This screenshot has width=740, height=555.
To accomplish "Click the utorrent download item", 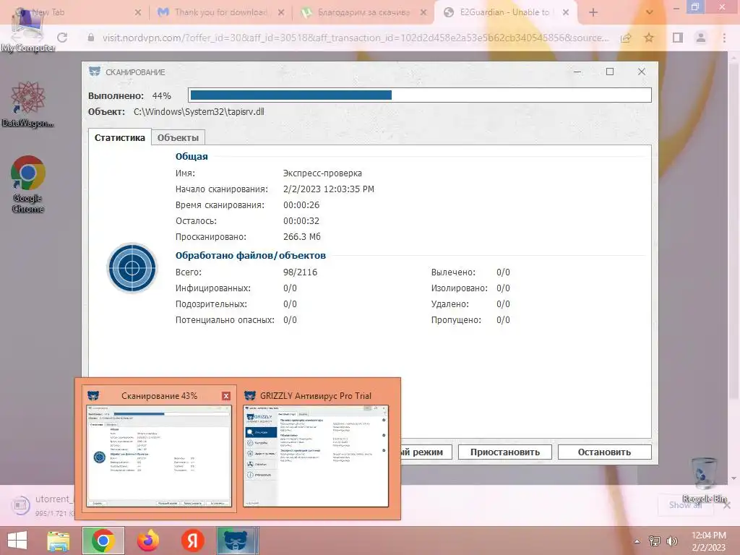I will [43, 505].
